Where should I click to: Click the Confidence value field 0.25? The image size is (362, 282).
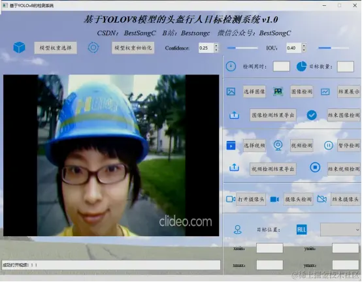tap(206, 48)
